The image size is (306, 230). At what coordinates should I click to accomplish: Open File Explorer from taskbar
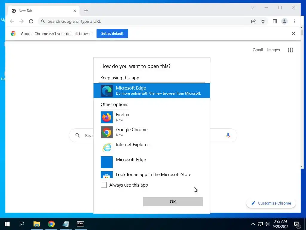click(37, 224)
